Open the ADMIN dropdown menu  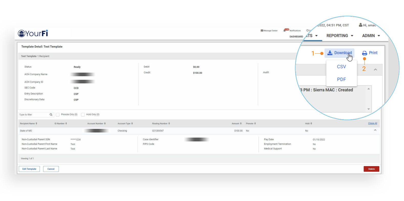[x=371, y=36]
